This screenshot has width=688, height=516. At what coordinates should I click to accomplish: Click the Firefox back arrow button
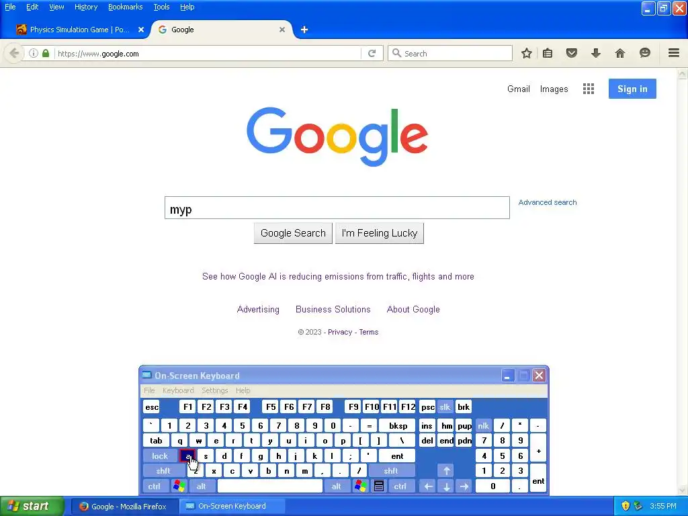(14, 54)
